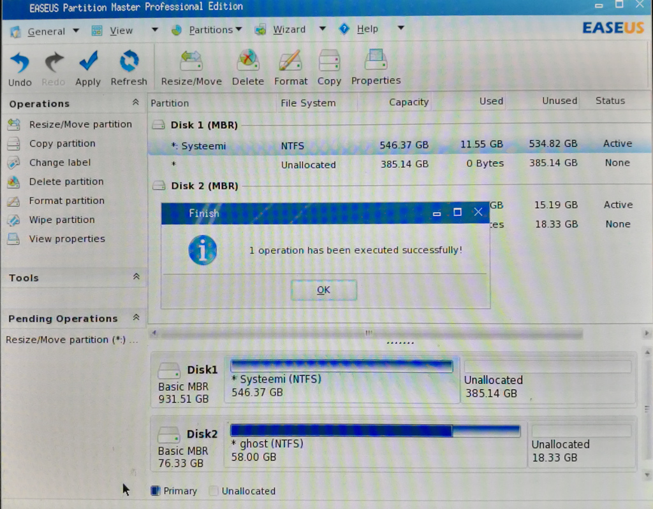Click the Undo toolbar icon
653x509 pixels.
coord(20,62)
